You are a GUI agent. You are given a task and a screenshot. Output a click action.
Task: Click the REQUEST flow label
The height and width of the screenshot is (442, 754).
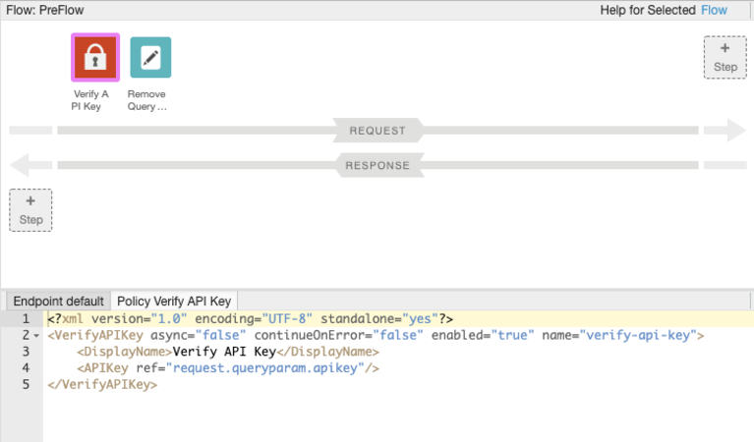377,130
